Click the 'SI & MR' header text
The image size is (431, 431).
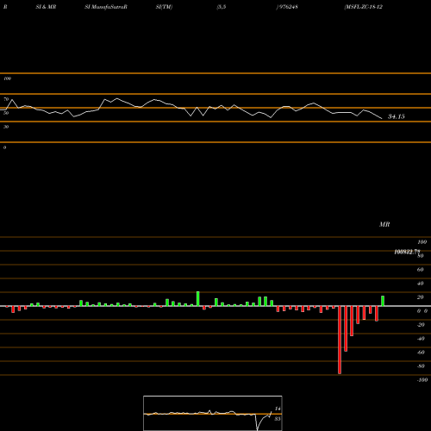click(x=46, y=7)
